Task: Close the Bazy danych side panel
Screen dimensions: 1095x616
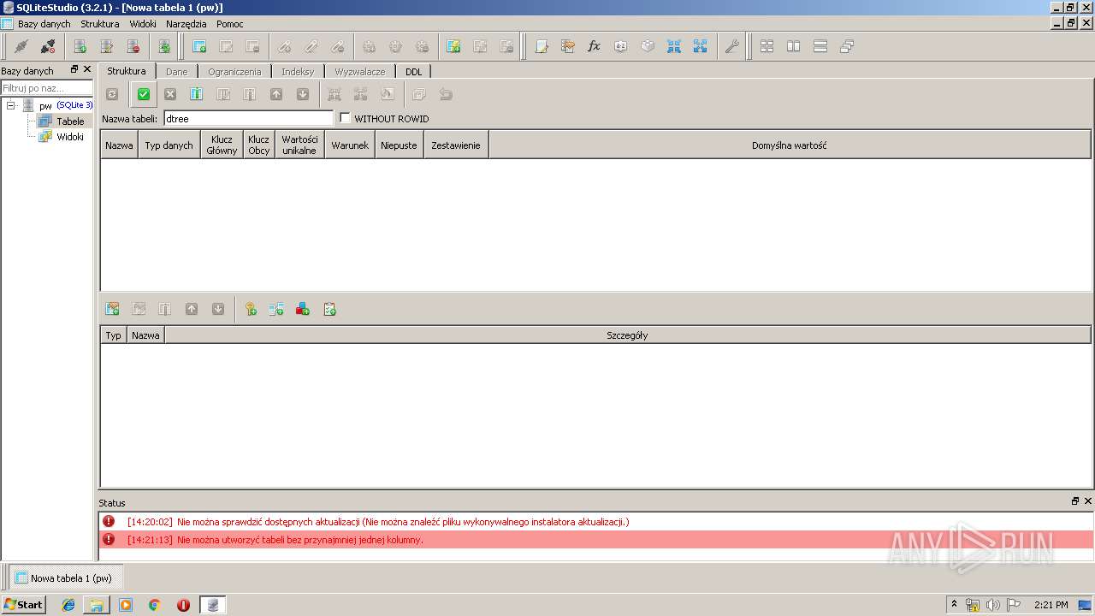Action: coord(87,69)
